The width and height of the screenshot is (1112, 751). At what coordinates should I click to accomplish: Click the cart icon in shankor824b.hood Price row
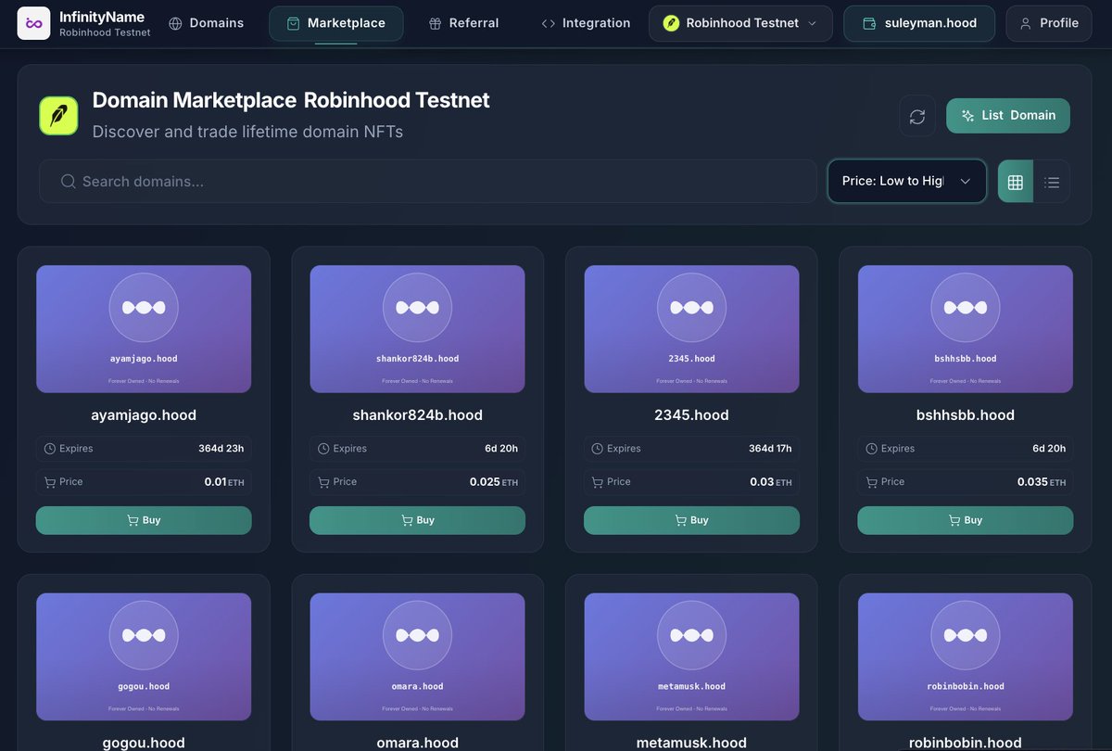(x=323, y=482)
